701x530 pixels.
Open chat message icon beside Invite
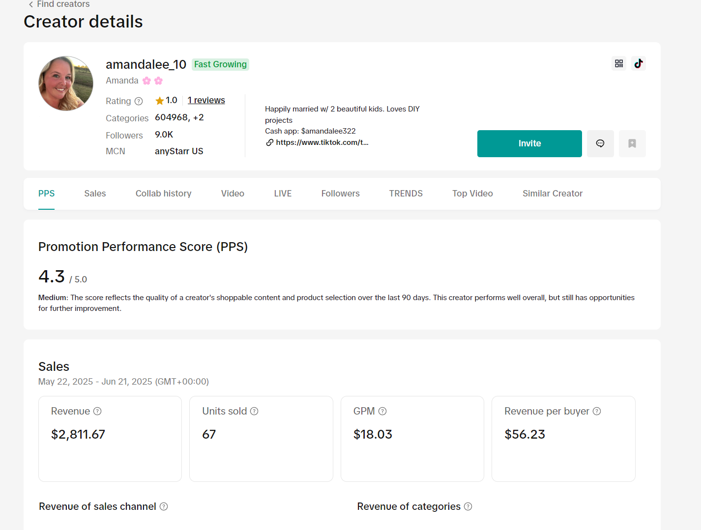[x=600, y=143]
